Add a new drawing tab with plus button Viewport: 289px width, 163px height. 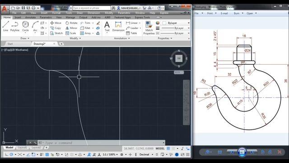click(61, 44)
